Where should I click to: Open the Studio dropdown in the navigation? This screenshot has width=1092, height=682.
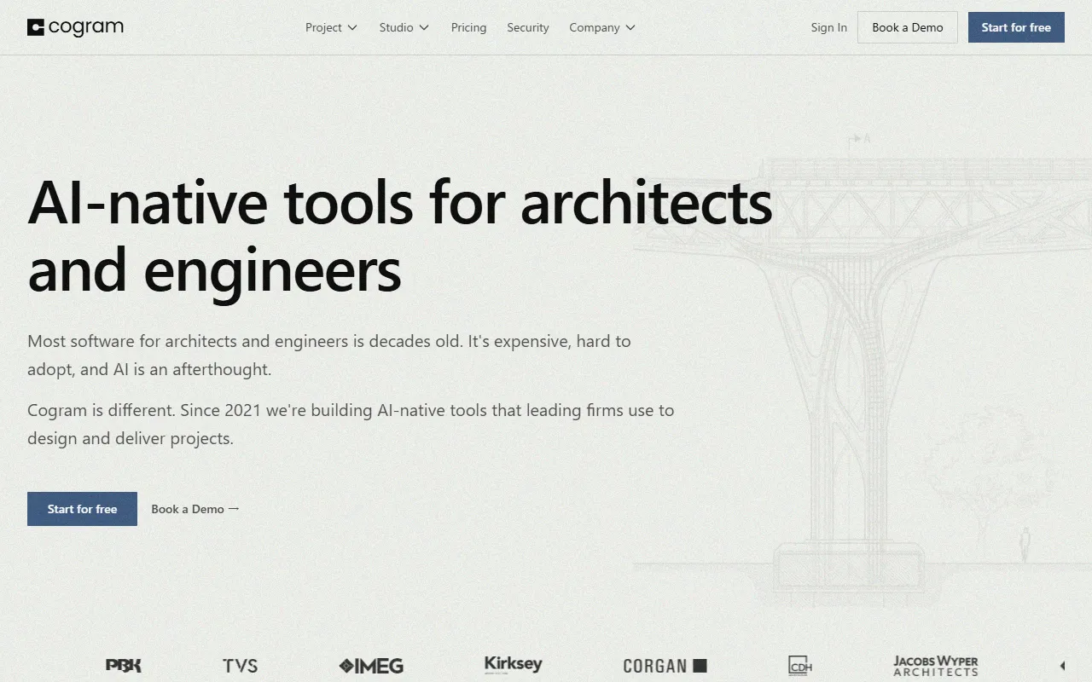pos(404,27)
